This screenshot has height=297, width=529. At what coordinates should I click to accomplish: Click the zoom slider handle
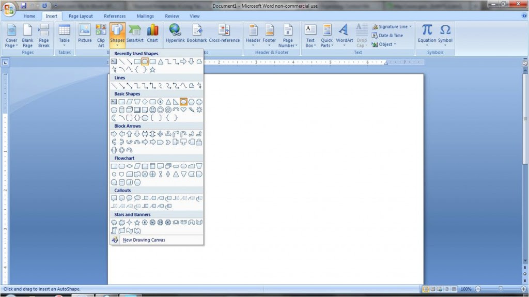tap(500, 289)
